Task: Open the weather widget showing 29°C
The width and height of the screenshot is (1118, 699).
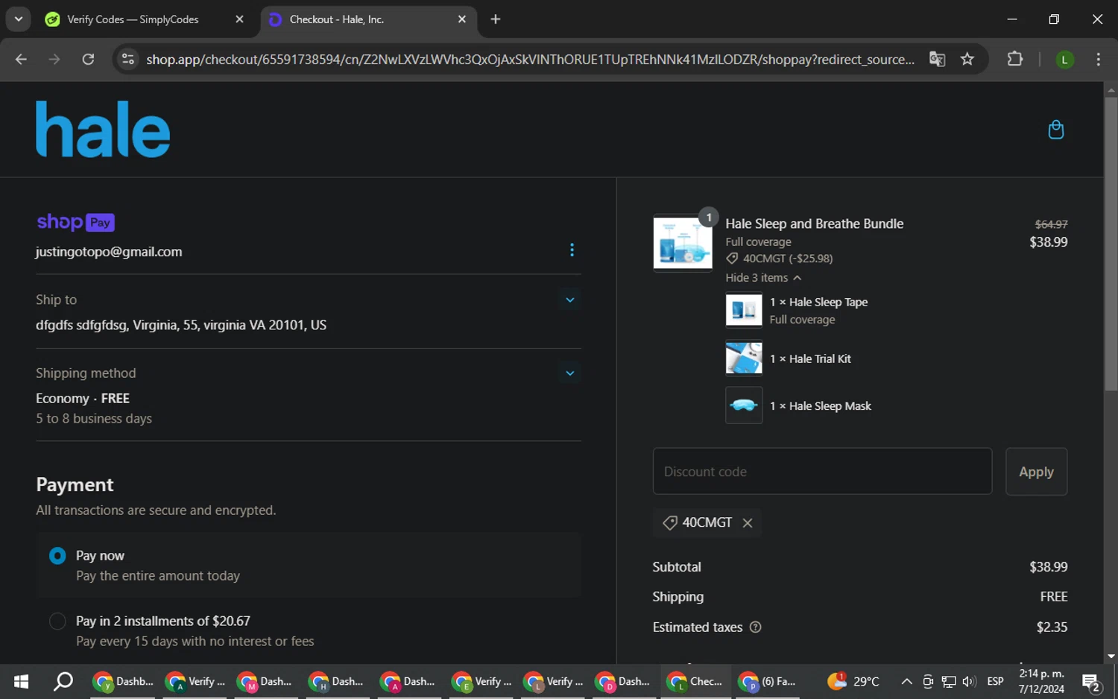Action: point(853,681)
